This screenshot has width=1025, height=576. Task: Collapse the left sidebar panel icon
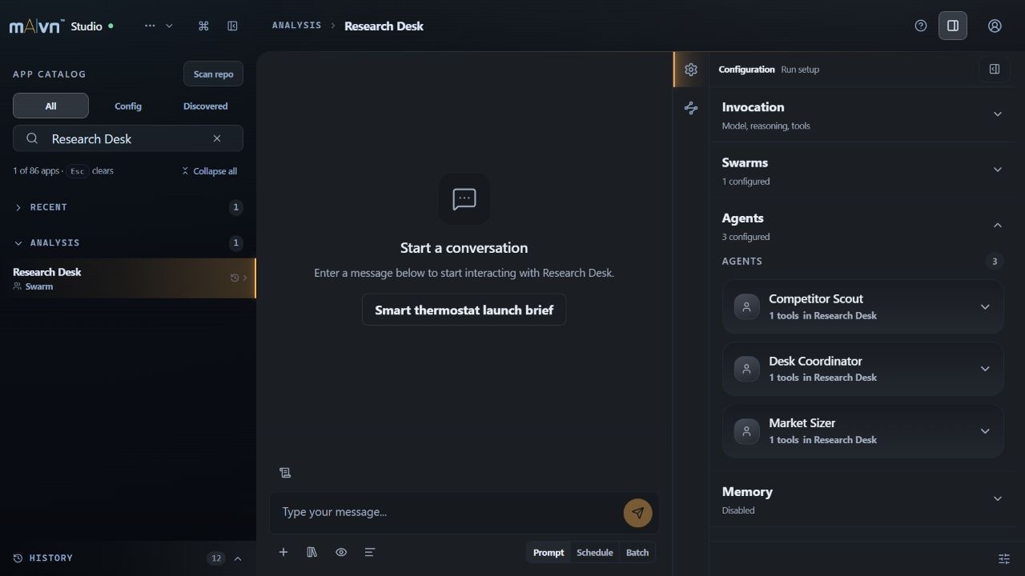click(x=232, y=26)
